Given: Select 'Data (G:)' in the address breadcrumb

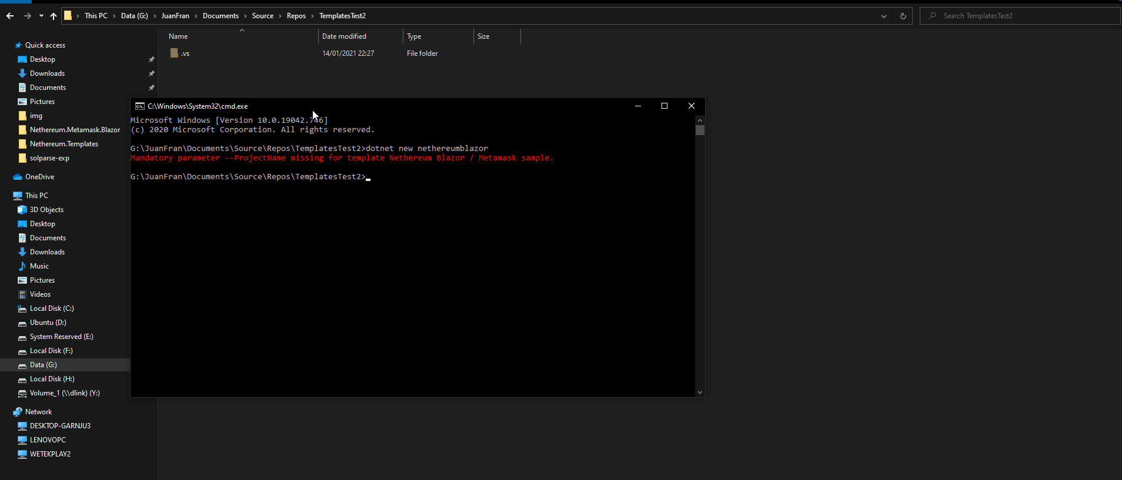Looking at the screenshot, I should tap(134, 16).
